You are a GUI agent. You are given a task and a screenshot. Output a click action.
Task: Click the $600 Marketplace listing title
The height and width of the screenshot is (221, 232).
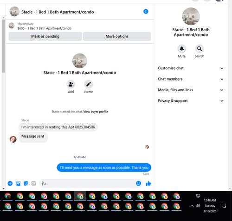[45, 28]
